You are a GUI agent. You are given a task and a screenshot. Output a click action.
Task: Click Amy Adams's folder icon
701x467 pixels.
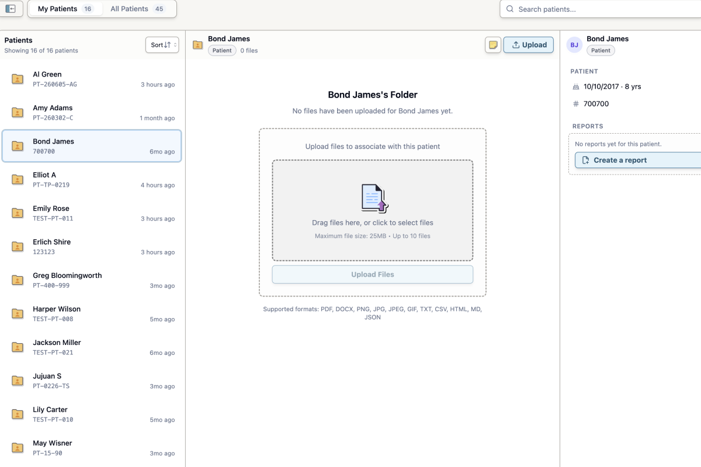click(18, 113)
